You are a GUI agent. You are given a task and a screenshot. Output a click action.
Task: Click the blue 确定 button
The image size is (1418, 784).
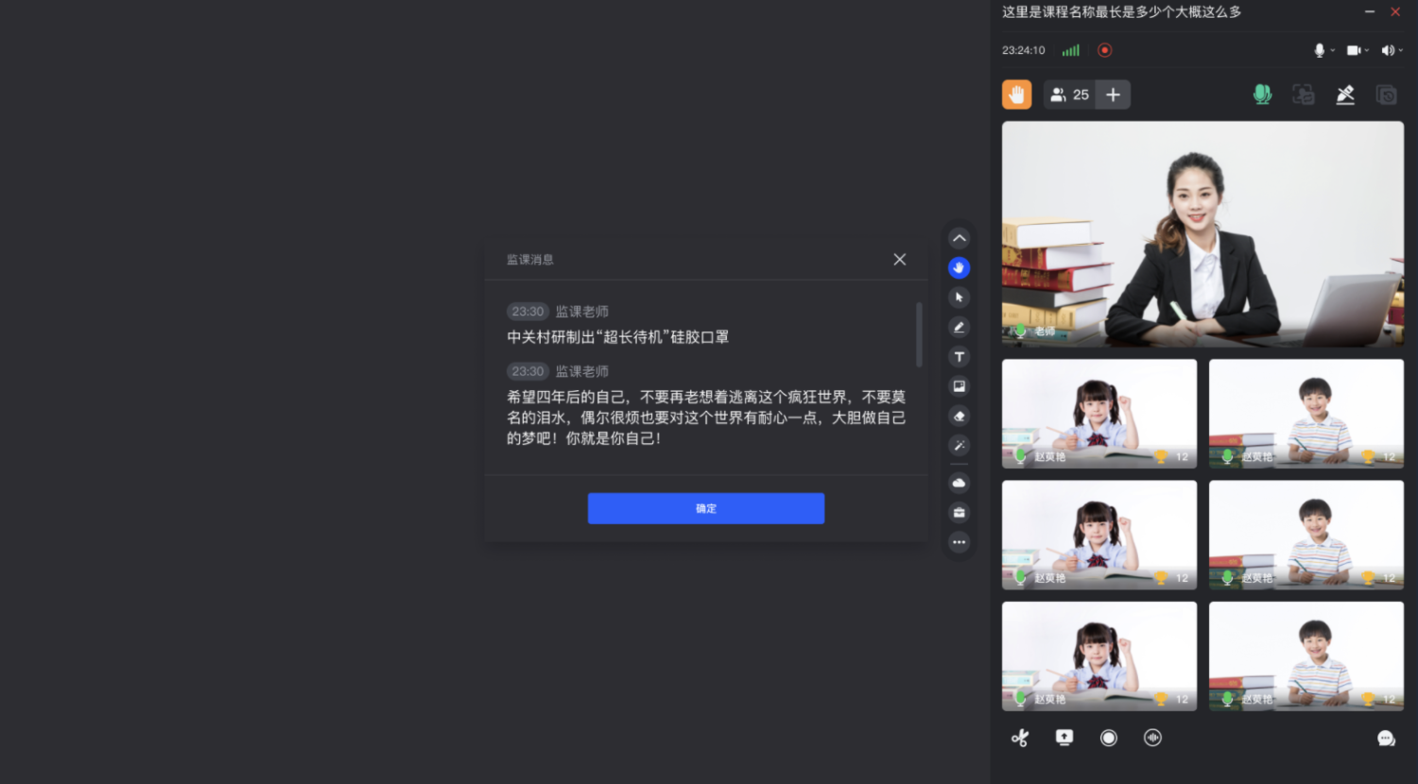point(706,508)
